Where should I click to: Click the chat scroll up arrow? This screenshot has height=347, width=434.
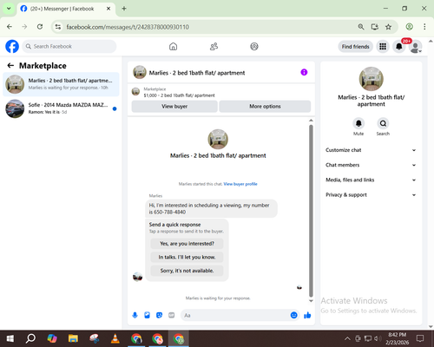pyautogui.click(x=311, y=121)
